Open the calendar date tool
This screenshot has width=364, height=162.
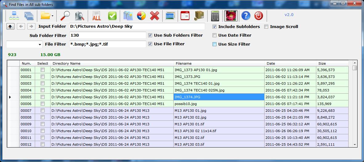point(185,15)
